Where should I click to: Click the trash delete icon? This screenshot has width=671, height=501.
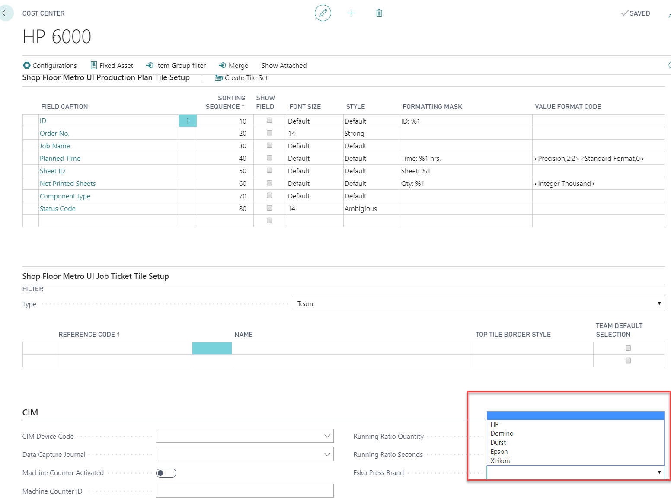(379, 13)
